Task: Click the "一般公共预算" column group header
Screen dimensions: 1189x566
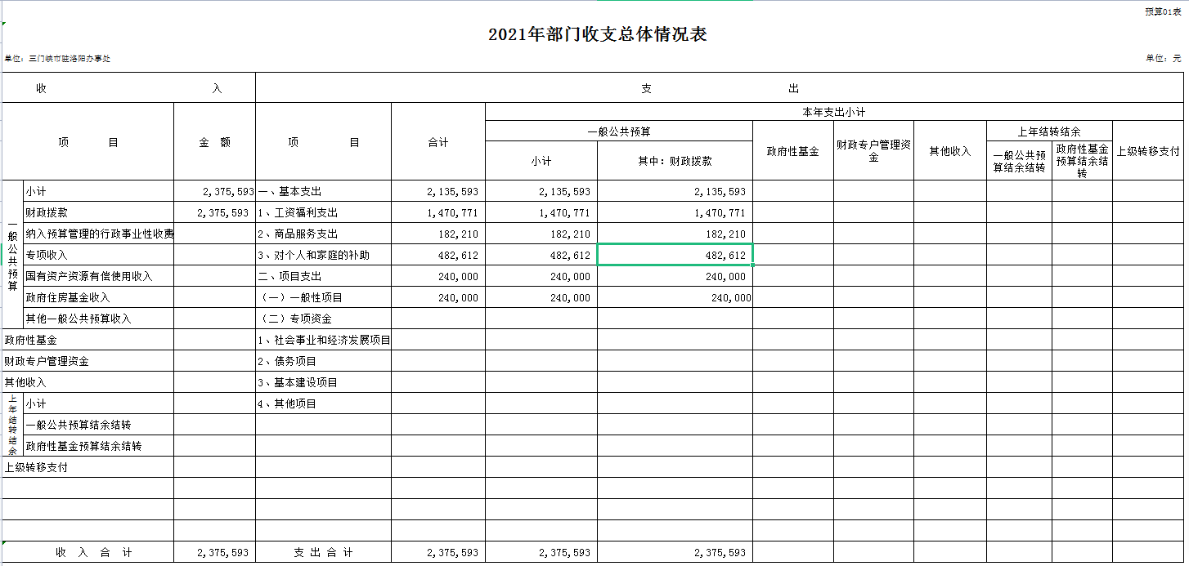Action: click(619, 131)
